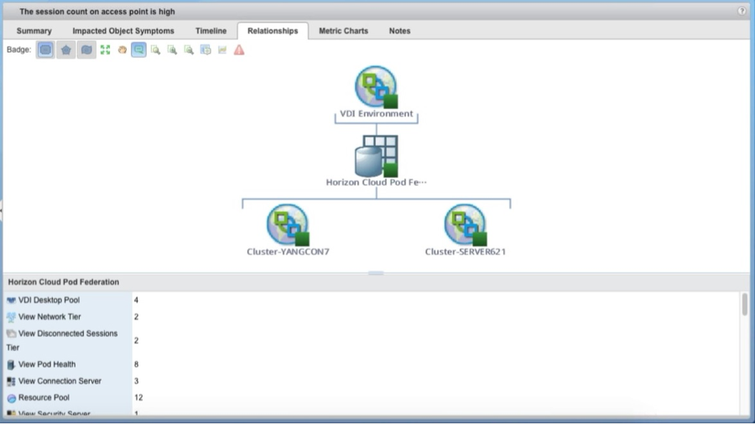Viewport: 755px width, 424px height.
Task: Select the Relationships tab
Action: (273, 31)
